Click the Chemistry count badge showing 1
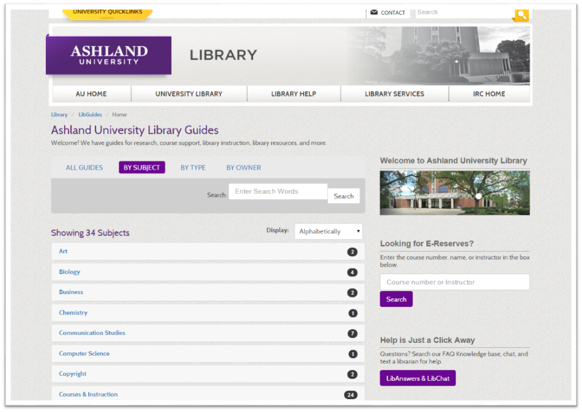The height and width of the screenshot is (412, 582). 353,313
